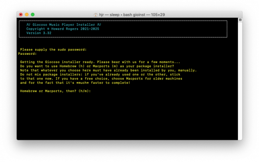Click the 'Password:' prompt line

point(27,54)
